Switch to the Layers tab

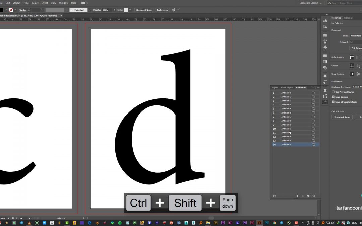point(275,88)
